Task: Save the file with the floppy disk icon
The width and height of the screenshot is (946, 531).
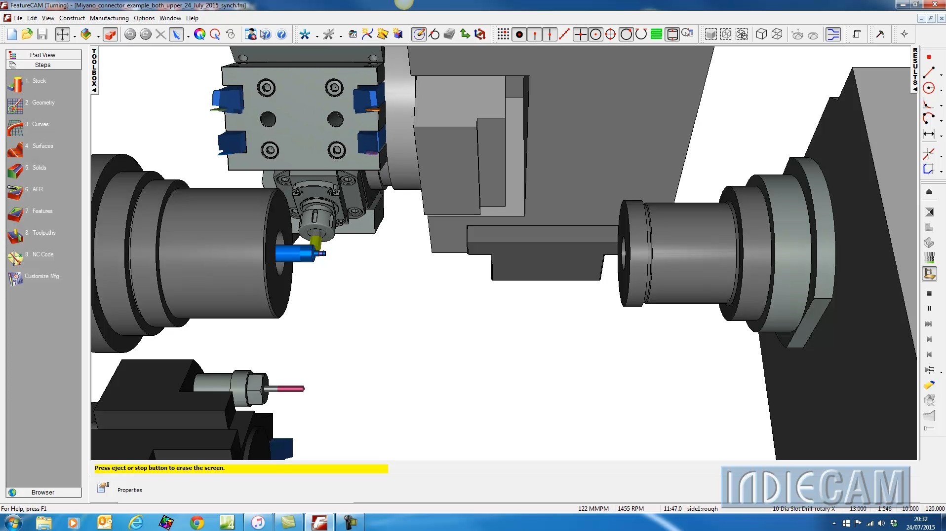Action: tap(42, 34)
